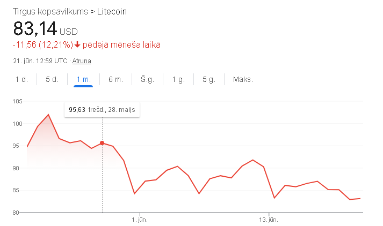Click the chart line's final right endpoint

tap(360, 199)
